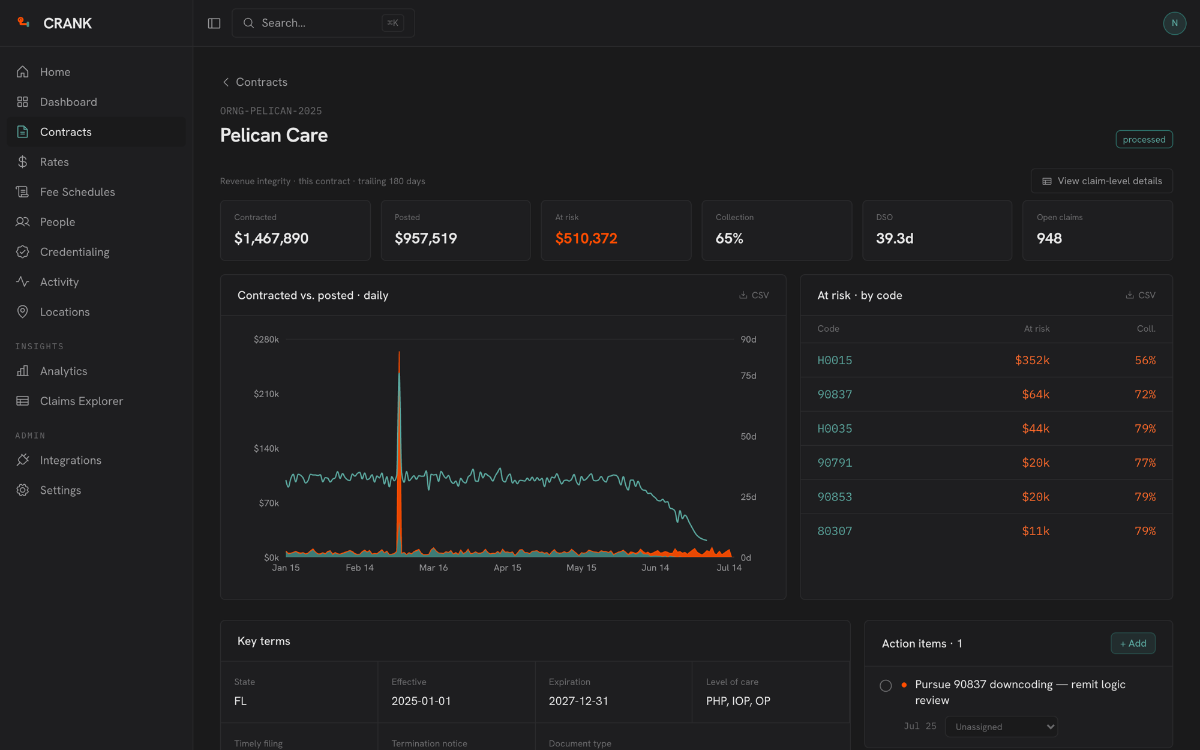Open Integrations under Admin
1200x750 pixels.
click(x=96, y=460)
